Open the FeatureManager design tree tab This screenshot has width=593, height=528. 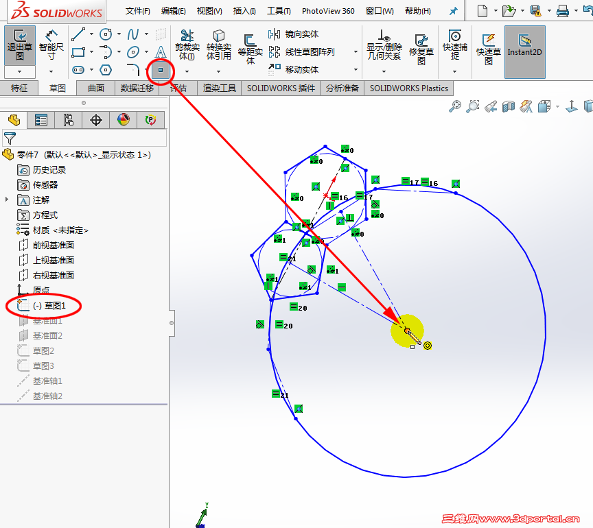click(x=14, y=120)
